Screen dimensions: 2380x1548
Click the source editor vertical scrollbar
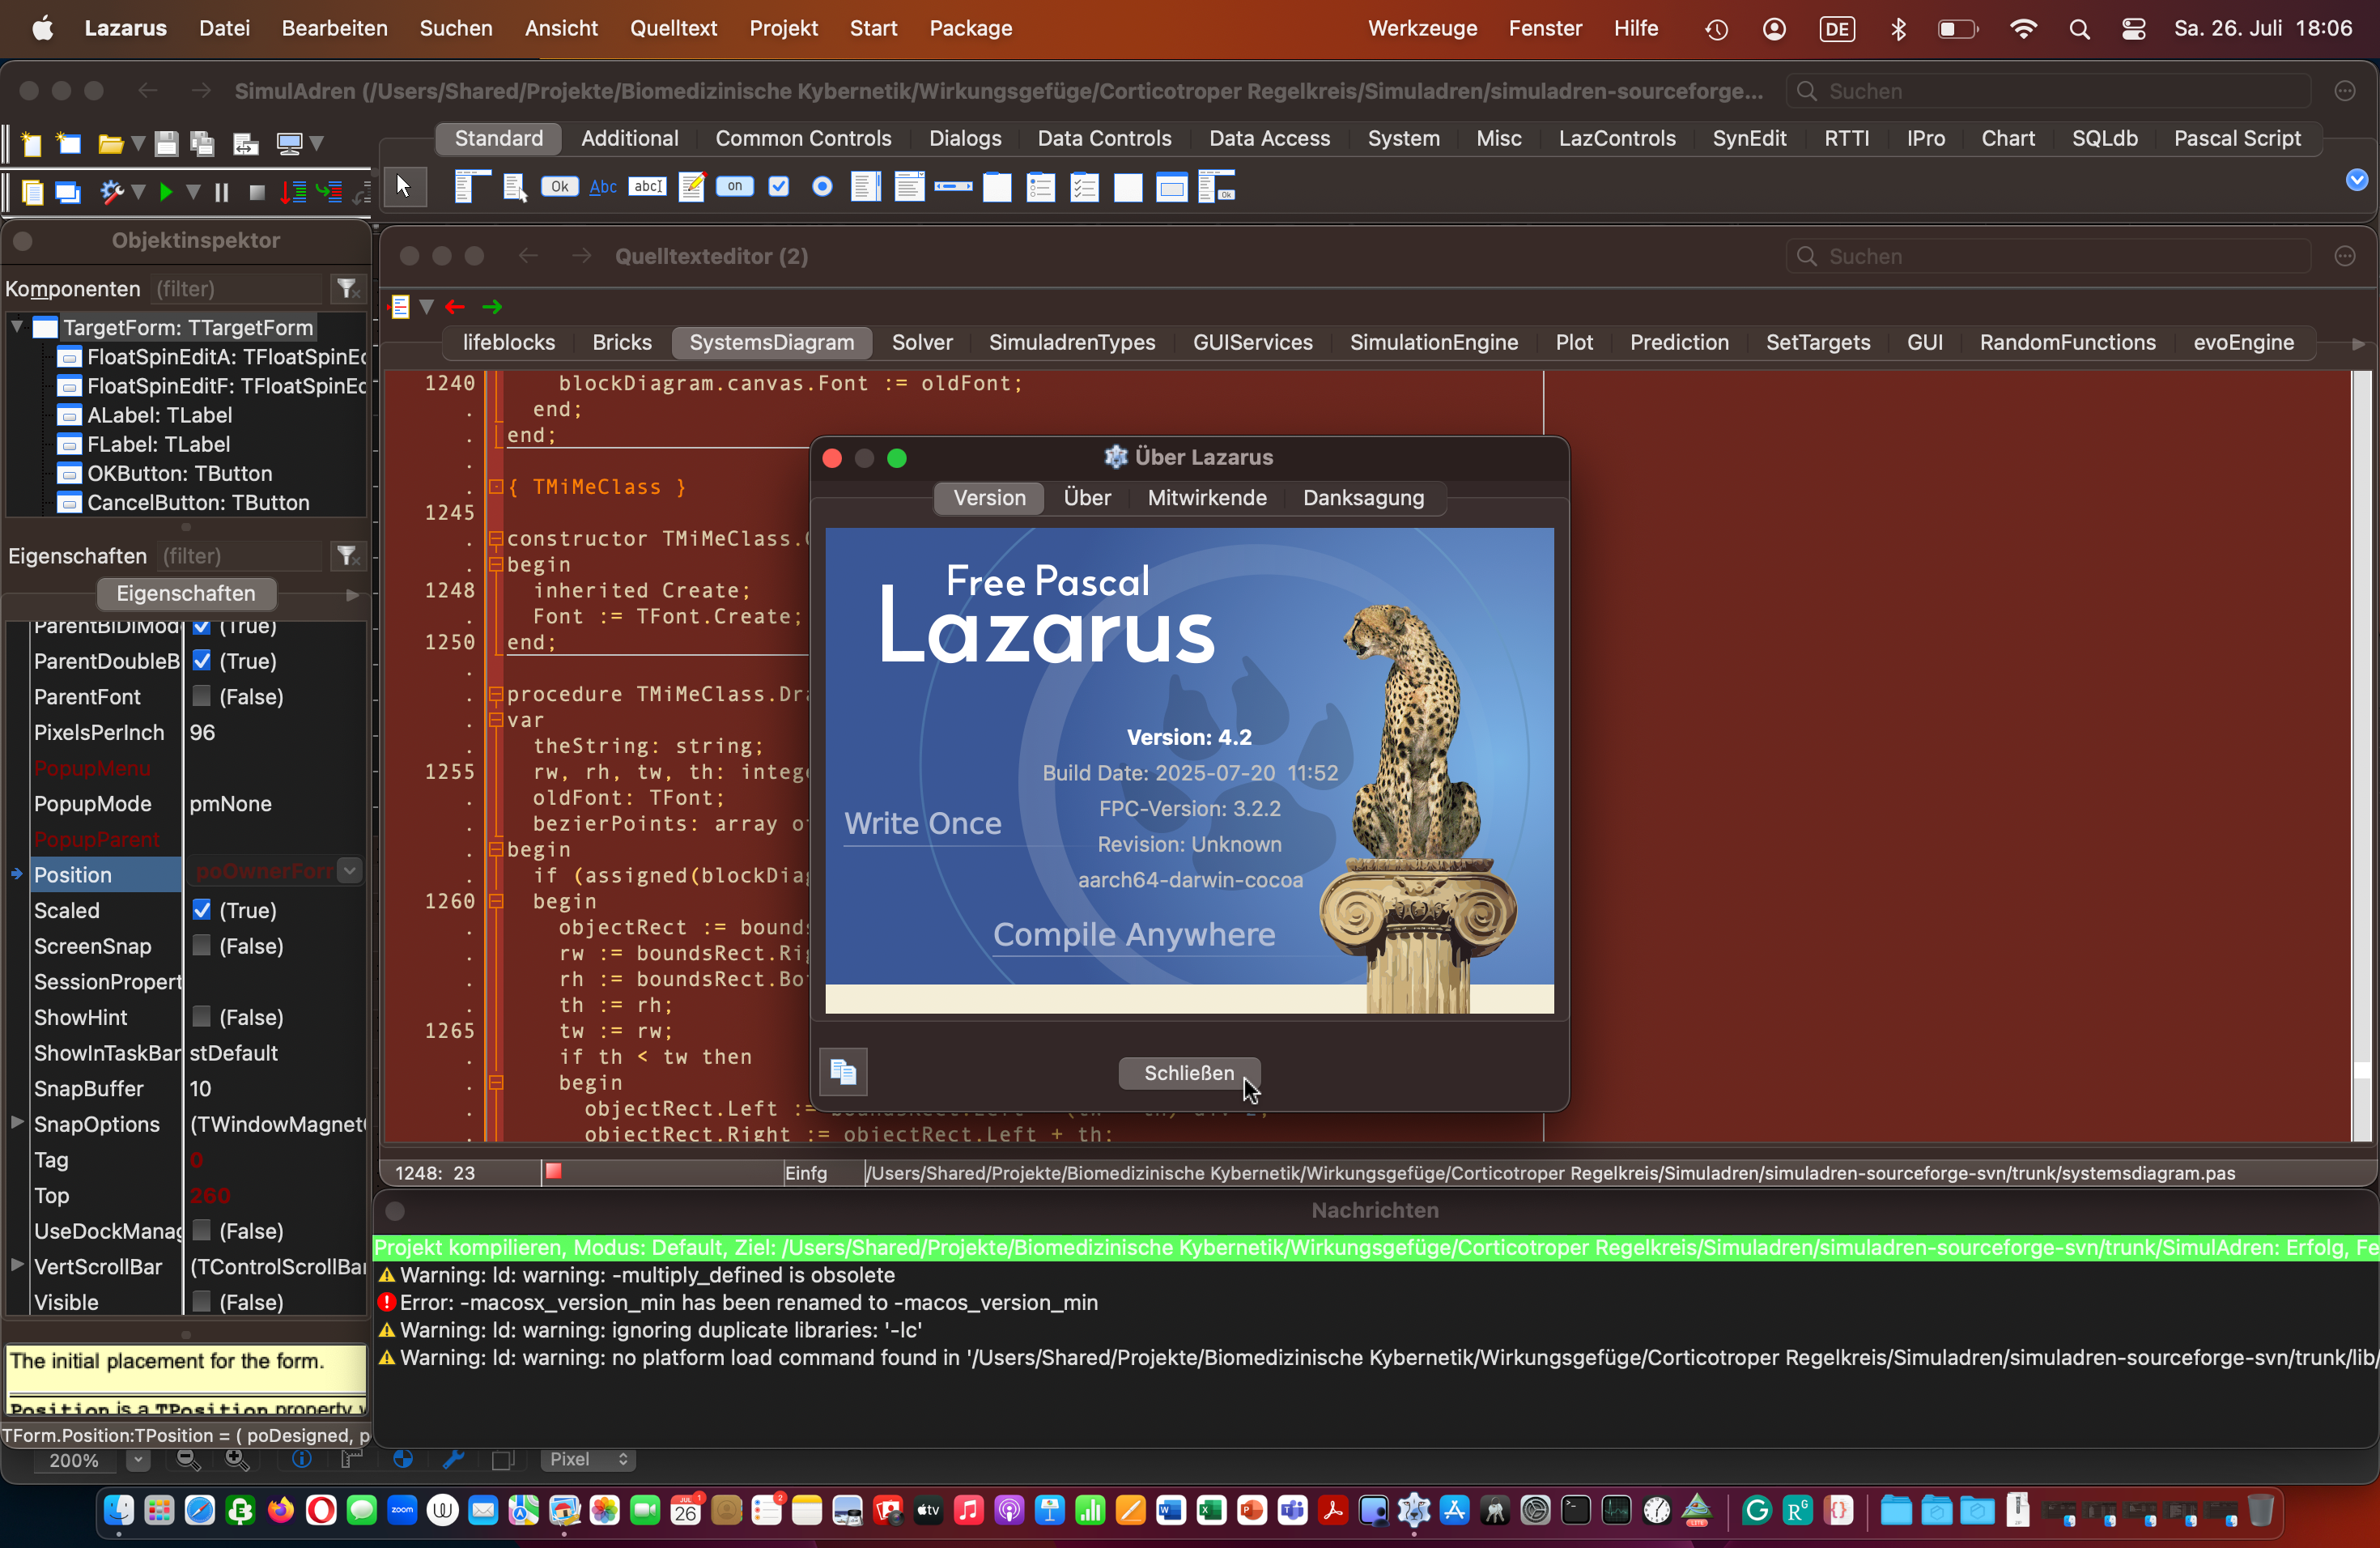[2361, 756]
